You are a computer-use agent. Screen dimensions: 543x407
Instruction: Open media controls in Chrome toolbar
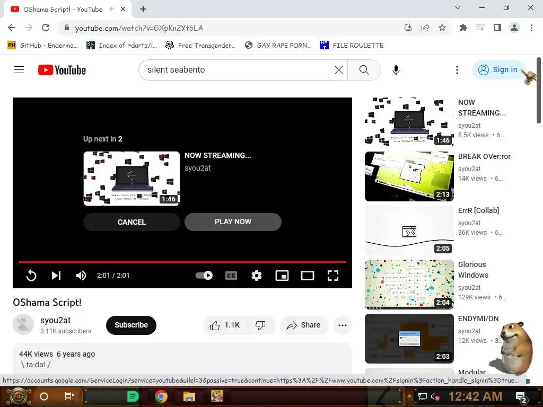[480, 28]
